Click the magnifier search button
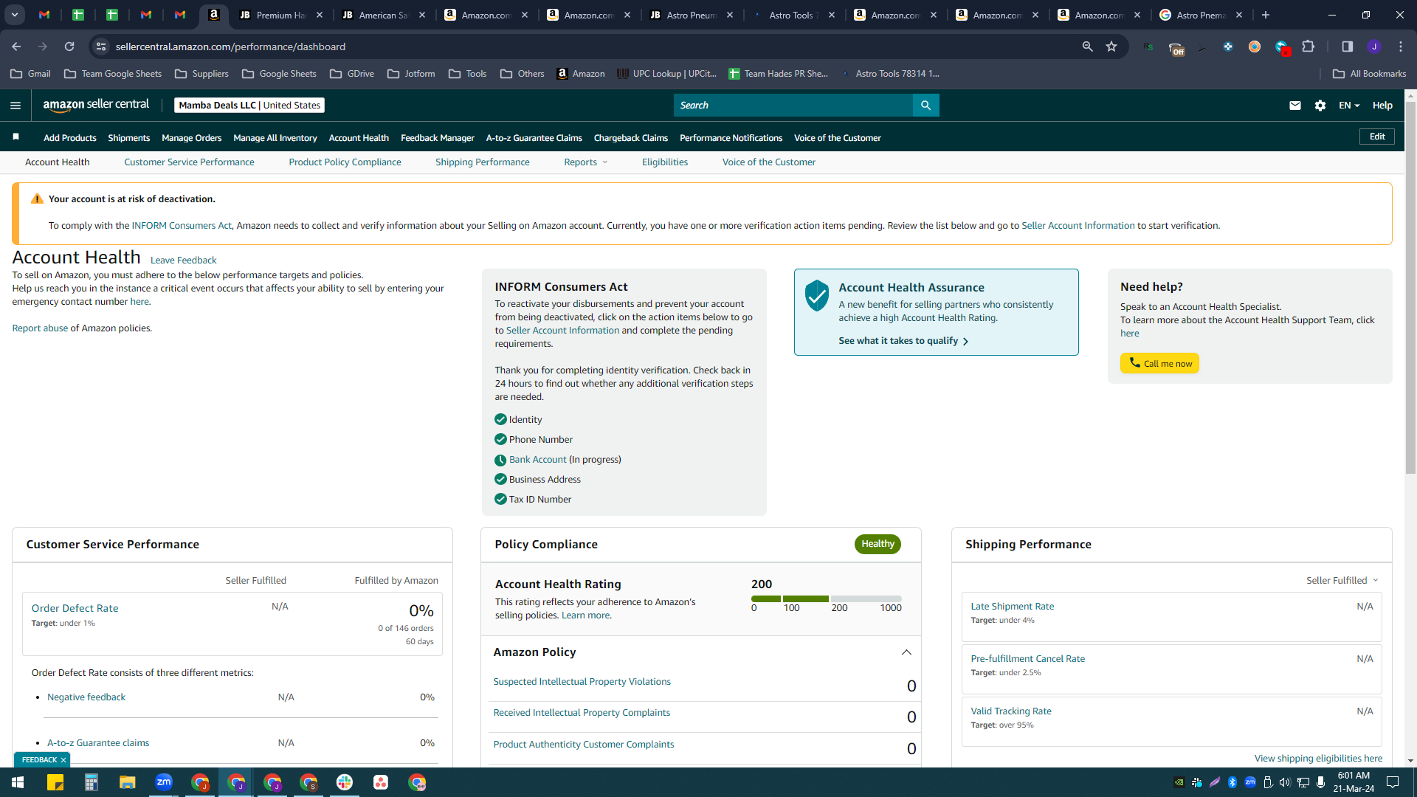The image size is (1417, 797). pos(925,106)
